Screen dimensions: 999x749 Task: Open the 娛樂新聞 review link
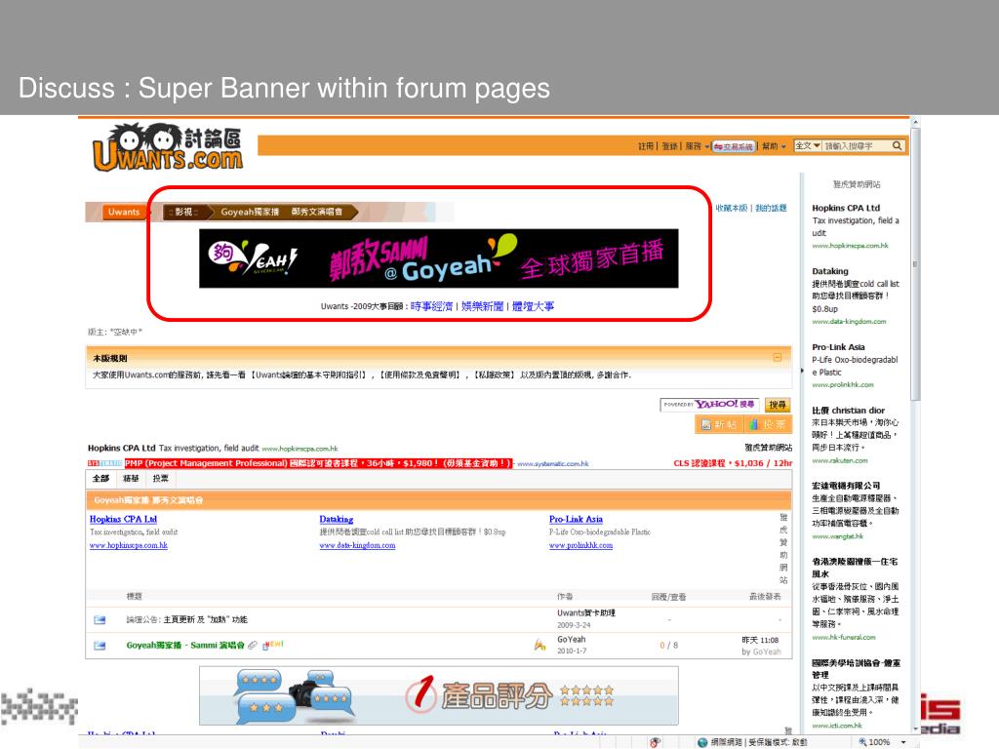pos(482,306)
